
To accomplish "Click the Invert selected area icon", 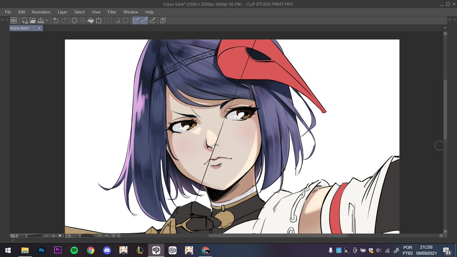I will pyautogui.click(x=117, y=21).
